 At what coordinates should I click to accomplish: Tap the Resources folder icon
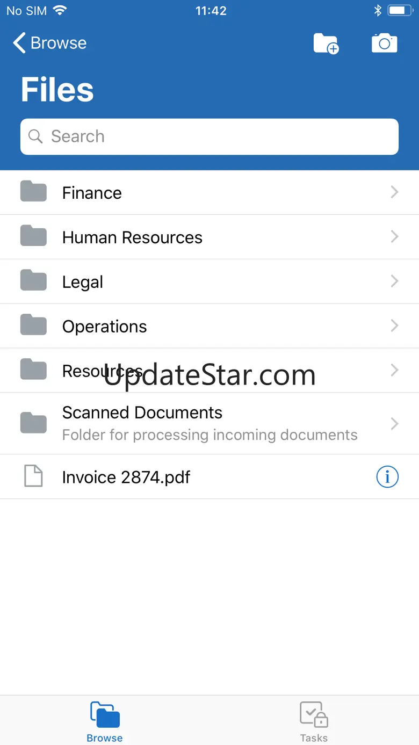click(x=33, y=370)
